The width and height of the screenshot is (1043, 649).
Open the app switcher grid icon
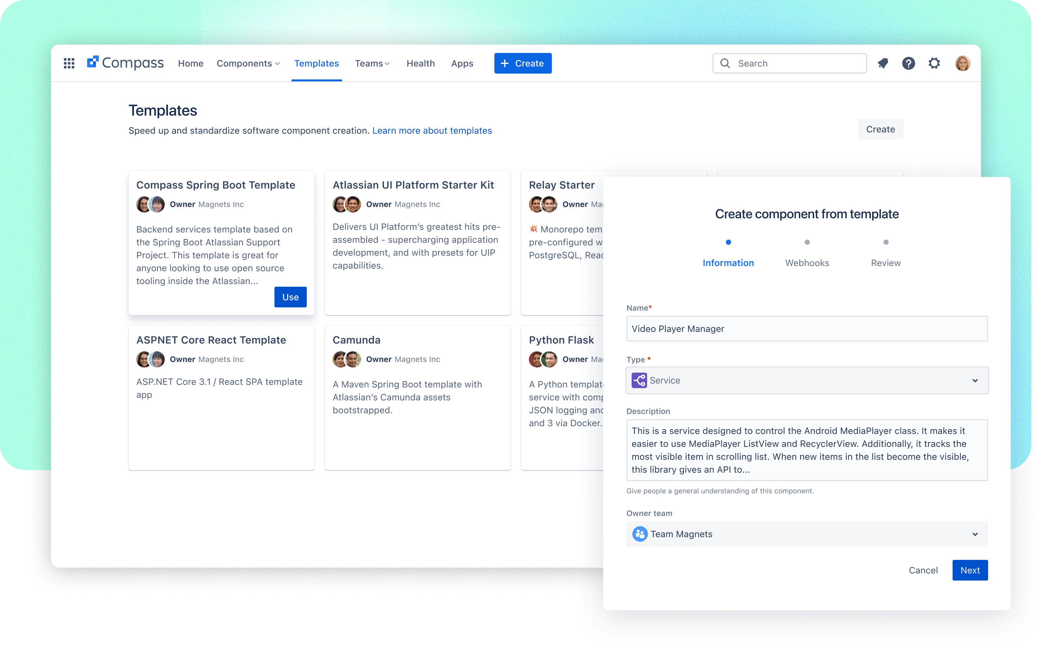coord(69,63)
